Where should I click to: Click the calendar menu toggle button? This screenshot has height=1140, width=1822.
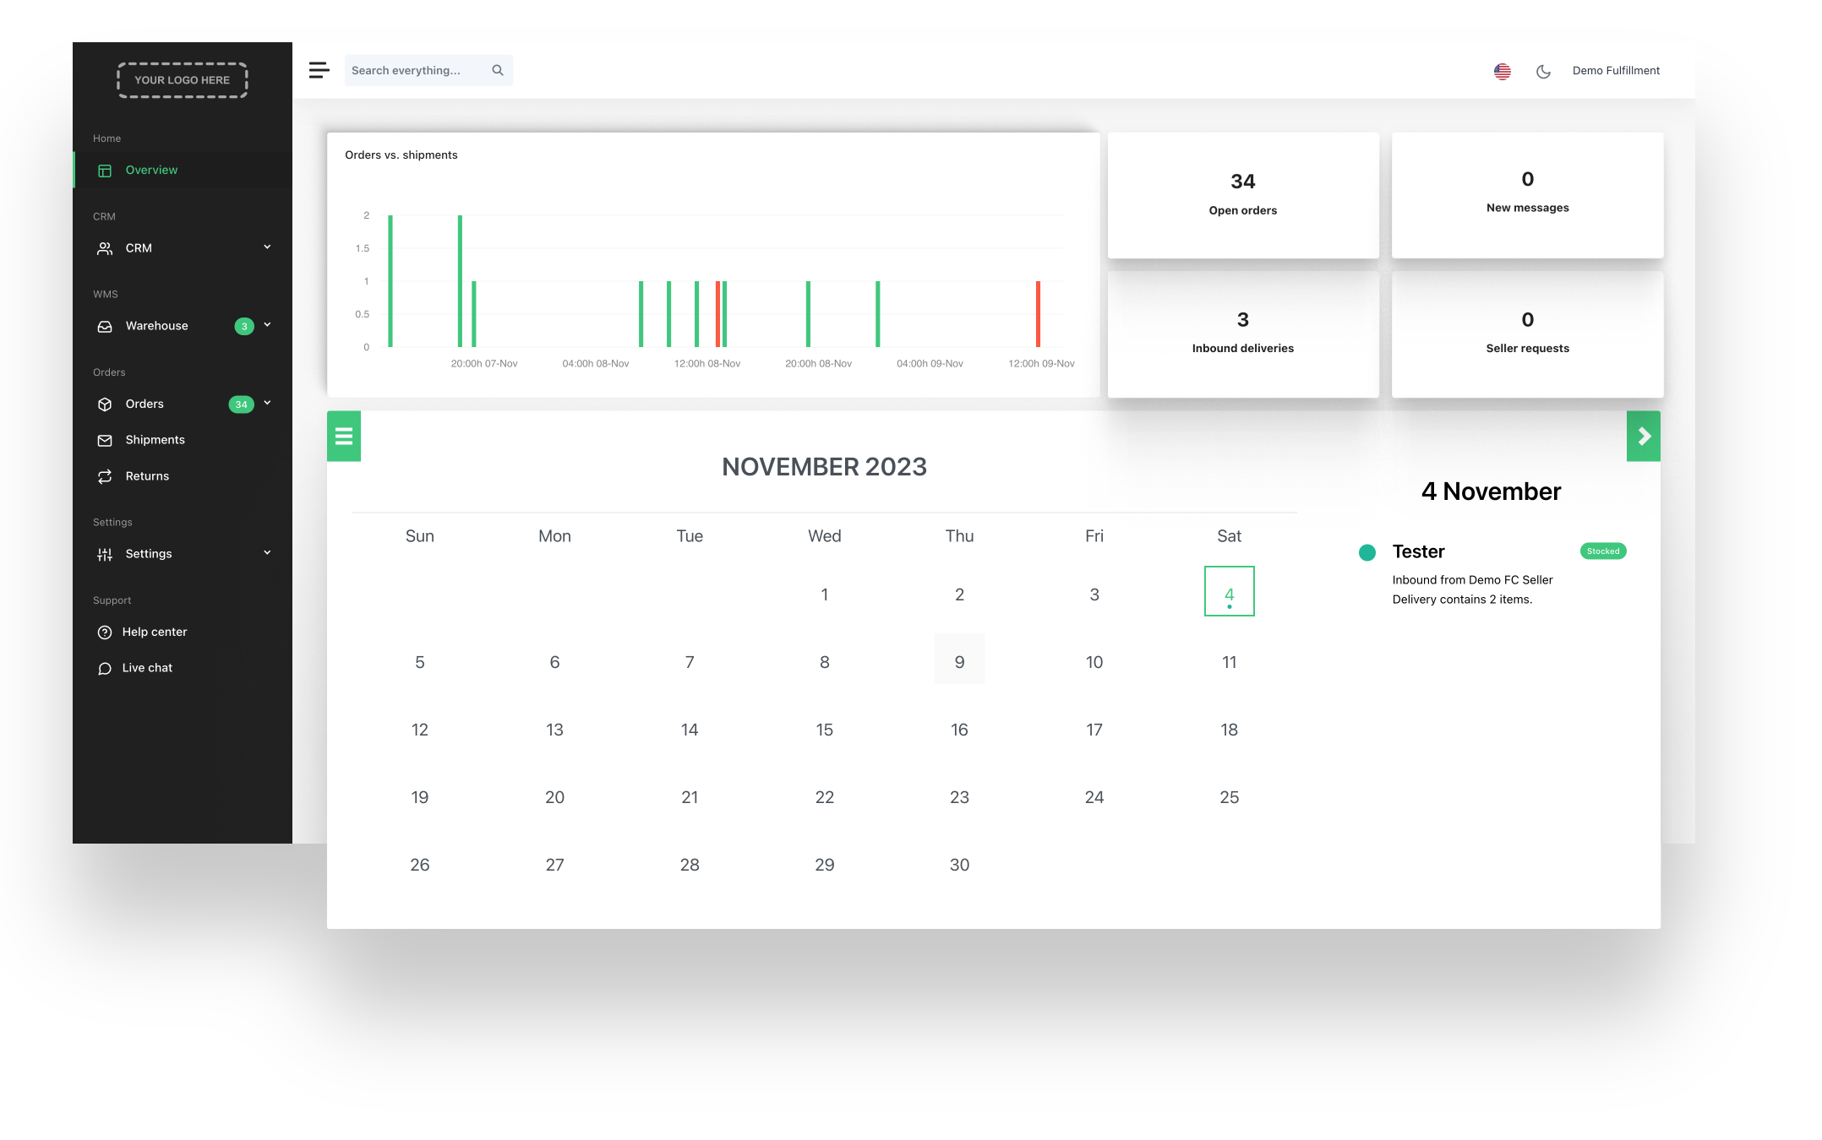pyautogui.click(x=344, y=436)
